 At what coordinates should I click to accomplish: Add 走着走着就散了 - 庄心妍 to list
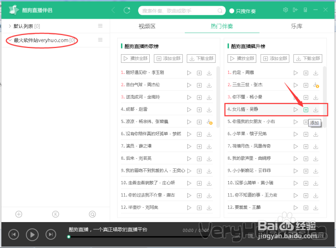pyautogui.click(x=199, y=183)
